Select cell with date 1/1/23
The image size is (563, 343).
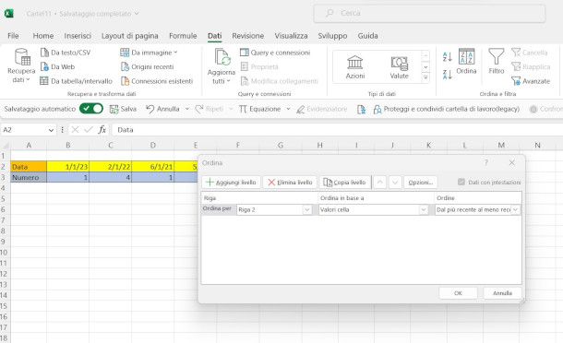tap(68, 167)
